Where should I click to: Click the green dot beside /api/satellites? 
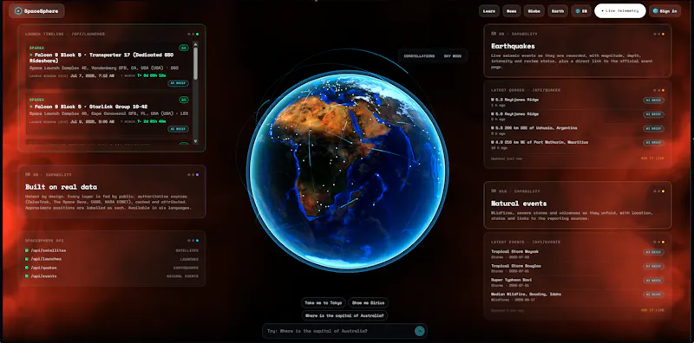pos(27,250)
